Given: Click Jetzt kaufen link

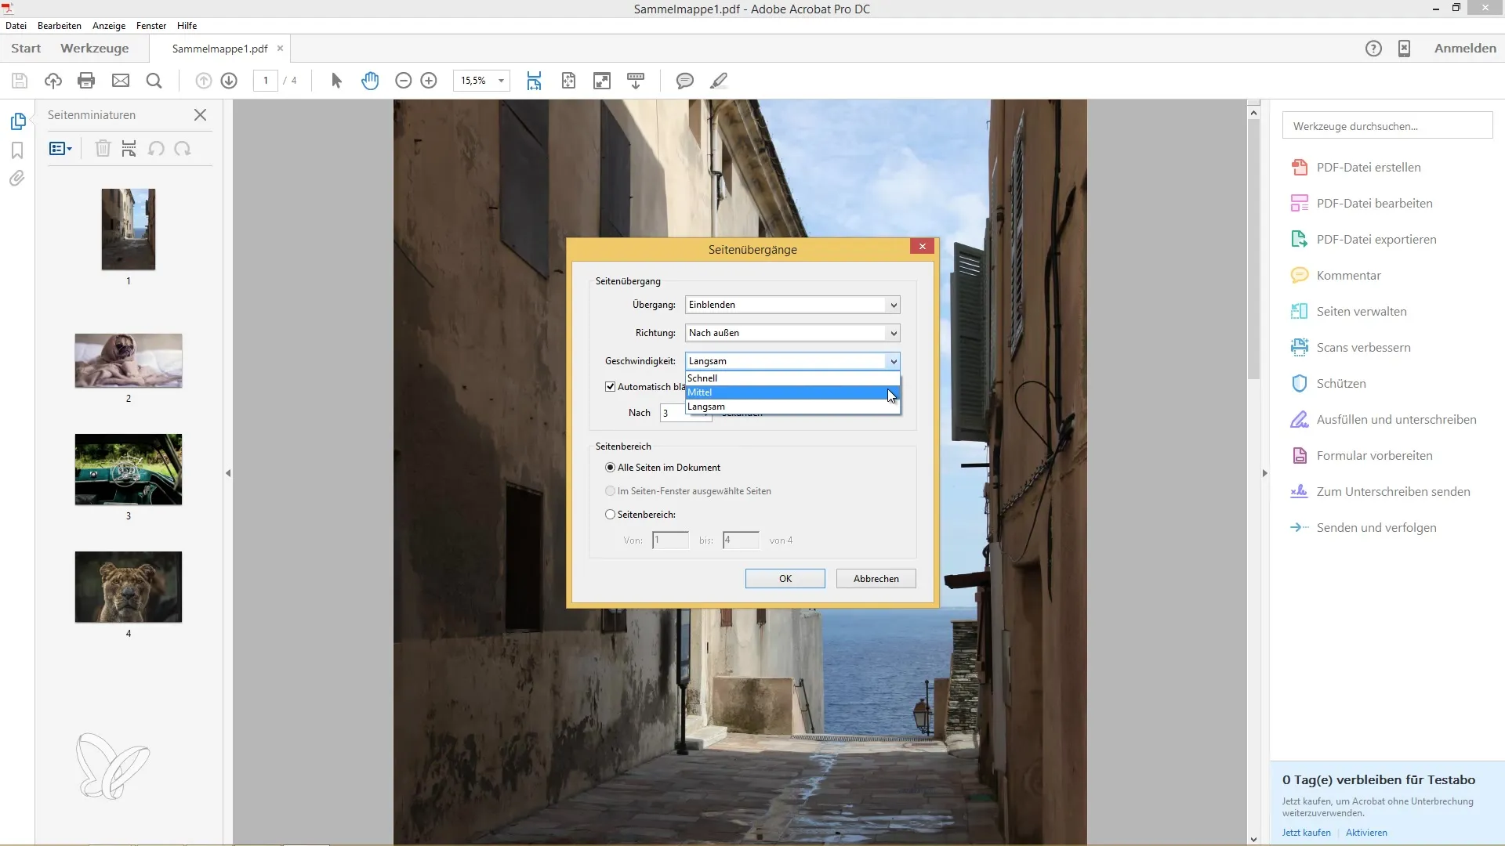Looking at the screenshot, I should 1306,833.
